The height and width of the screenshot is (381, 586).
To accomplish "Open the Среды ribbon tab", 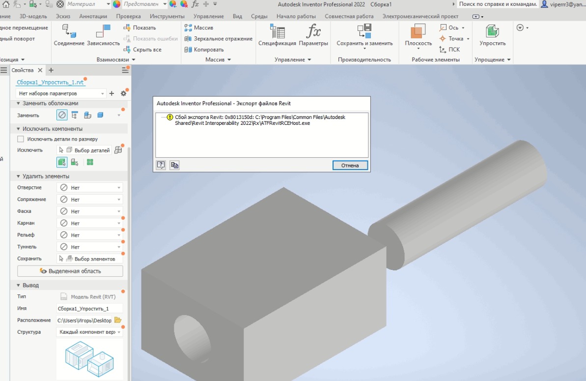I will click(x=259, y=16).
